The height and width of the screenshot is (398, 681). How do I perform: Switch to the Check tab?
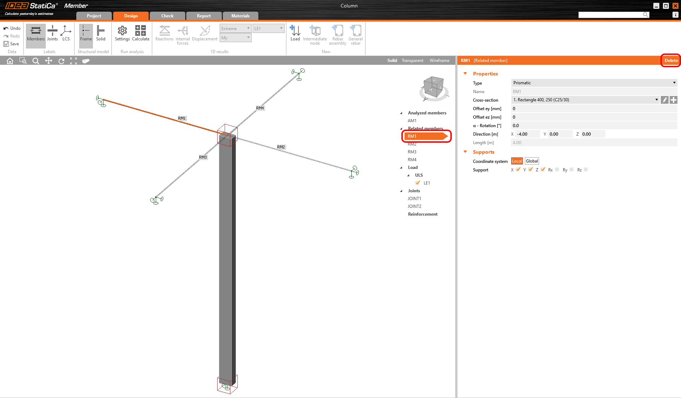pos(167,16)
